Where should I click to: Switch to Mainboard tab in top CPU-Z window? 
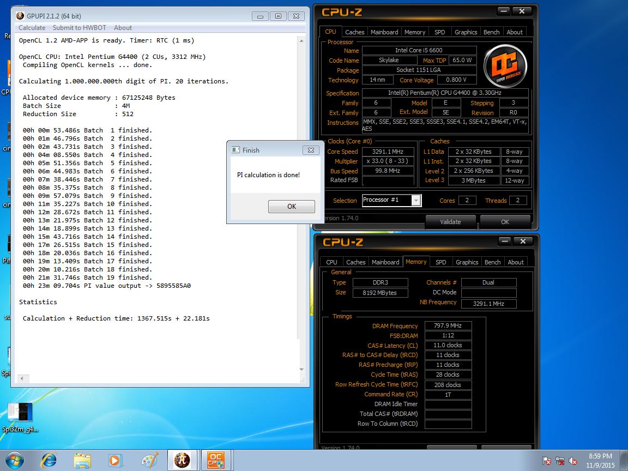(x=384, y=32)
